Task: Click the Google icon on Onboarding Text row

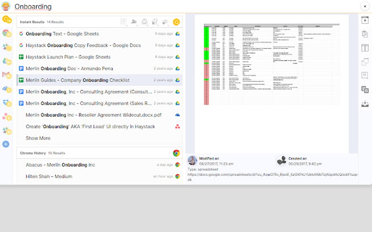Action: tap(21, 34)
